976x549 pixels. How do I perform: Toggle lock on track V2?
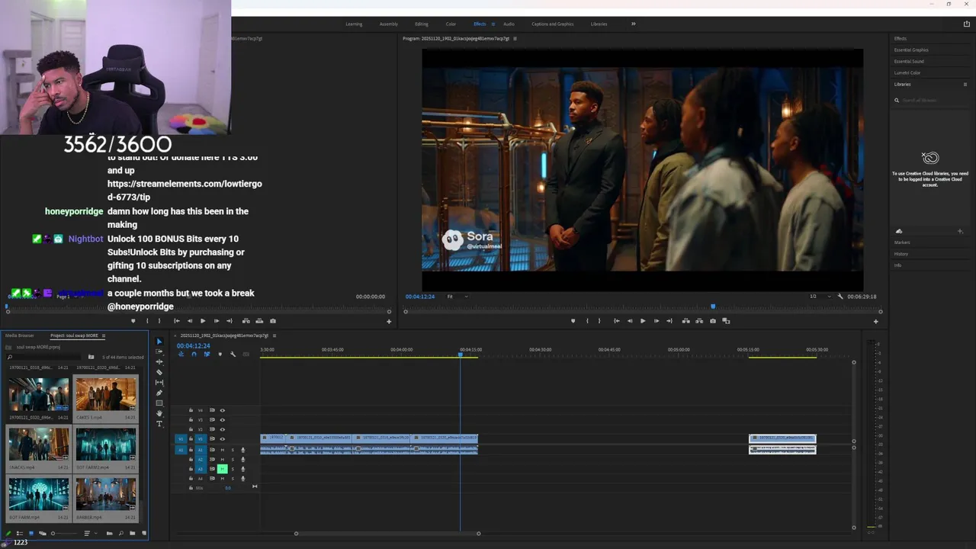click(x=191, y=429)
